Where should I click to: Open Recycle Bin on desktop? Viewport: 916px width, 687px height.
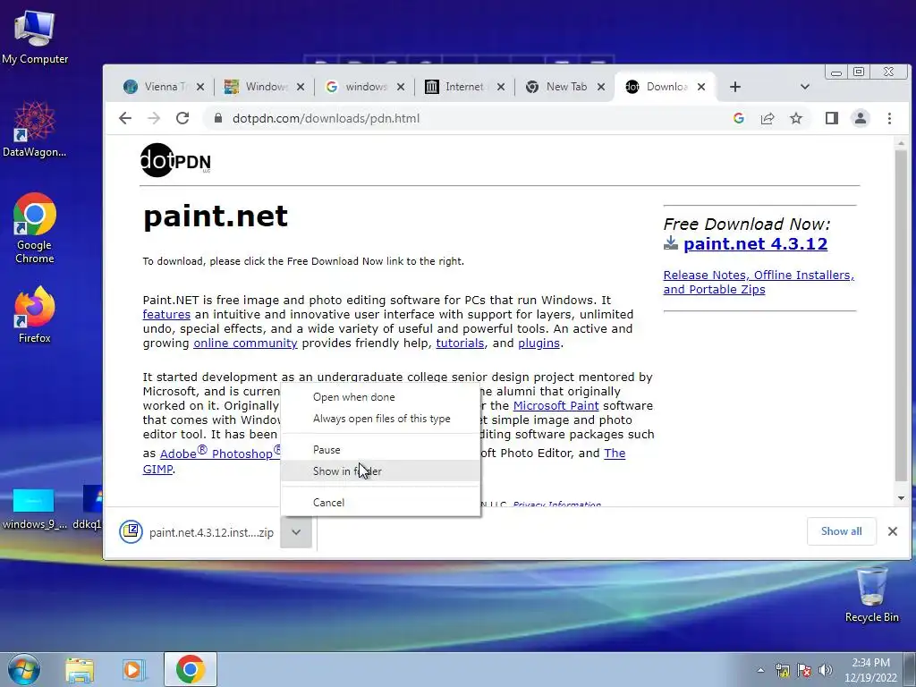[871, 594]
